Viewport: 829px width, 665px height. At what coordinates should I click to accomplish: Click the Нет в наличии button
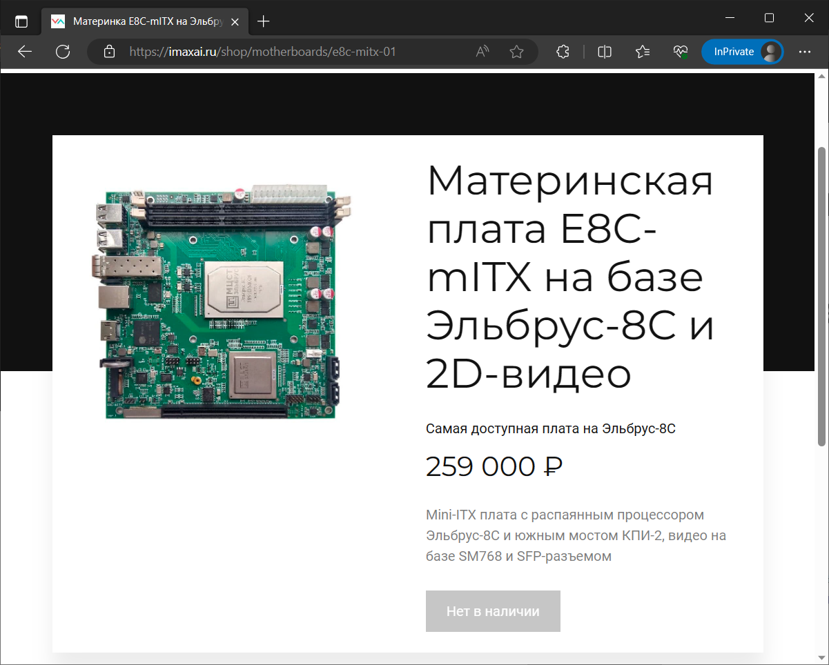click(x=493, y=611)
